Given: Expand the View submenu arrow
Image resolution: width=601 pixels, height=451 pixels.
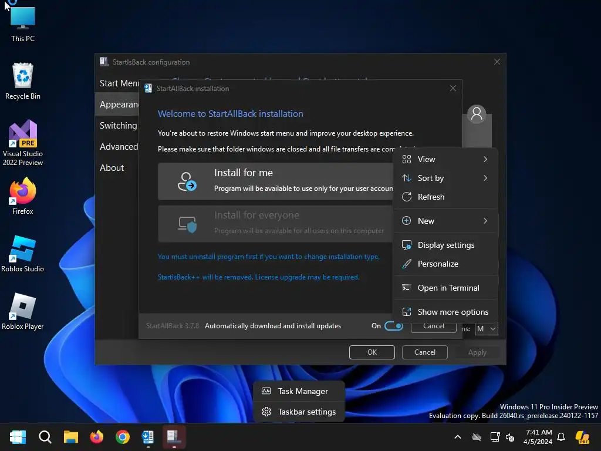Looking at the screenshot, I should 485,159.
